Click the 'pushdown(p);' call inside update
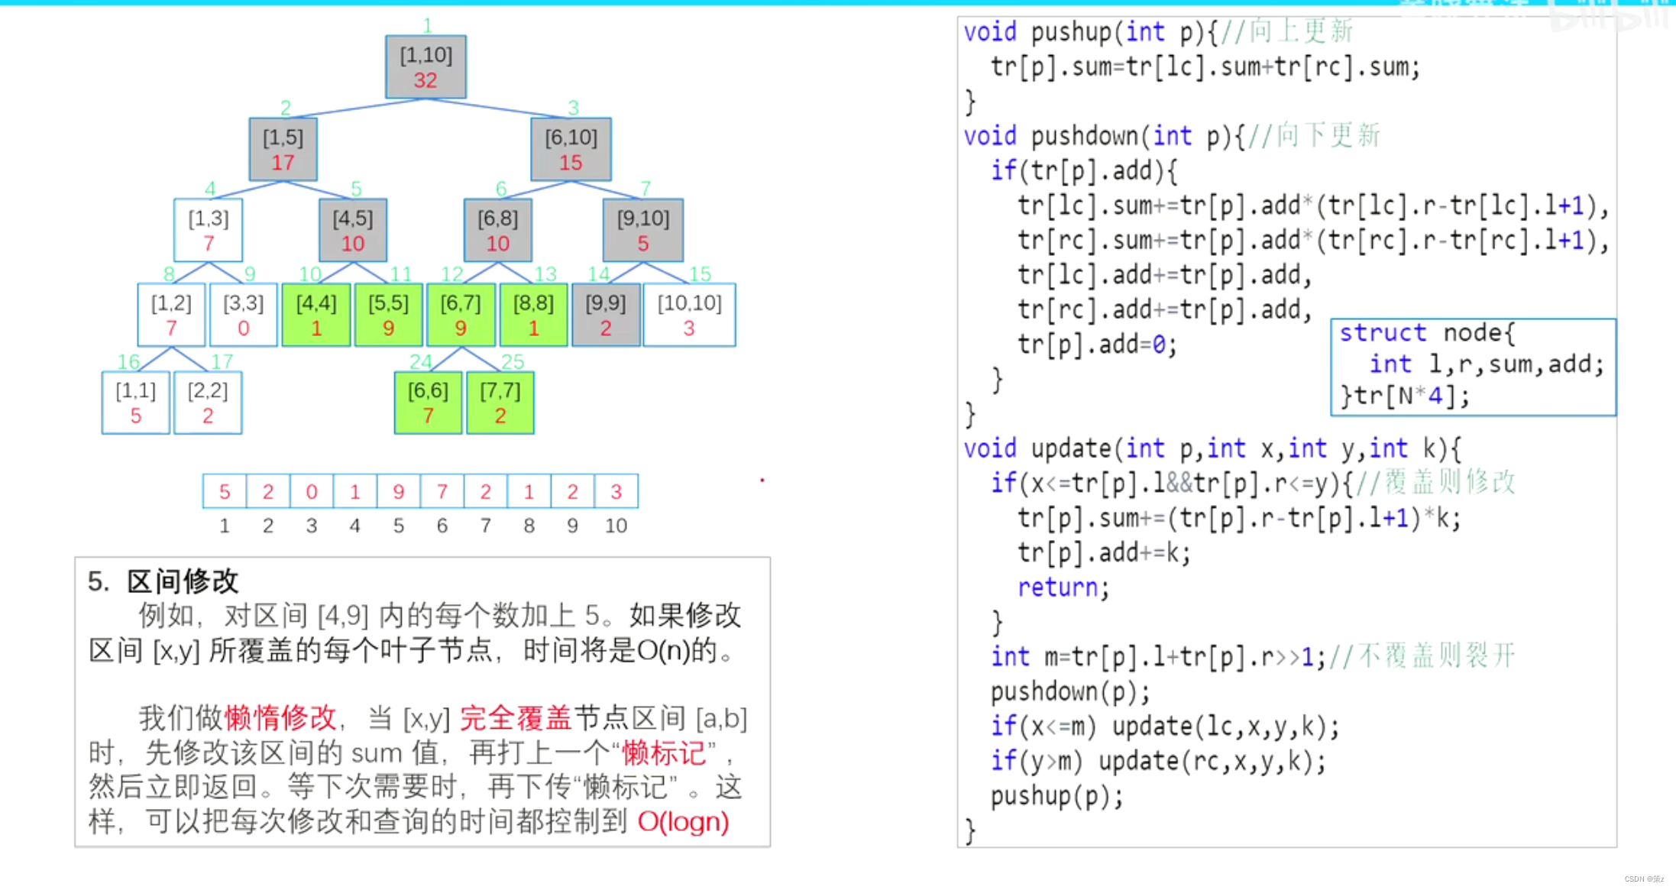 click(1070, 692)
